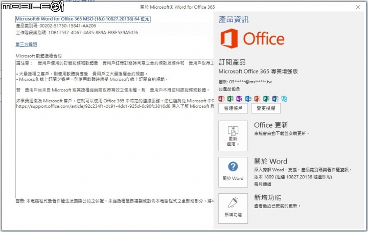
Task: Click the Publisher app icon
Action: click(x=266, y=99)
